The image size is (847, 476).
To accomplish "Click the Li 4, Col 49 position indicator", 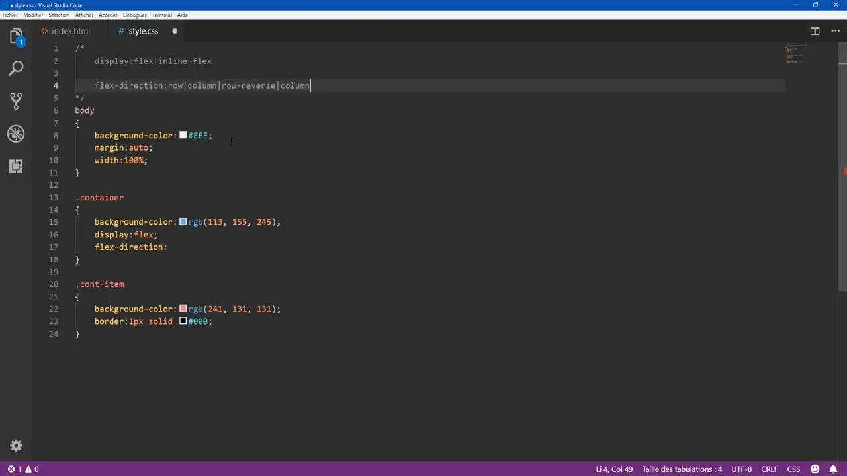I will (x=613, y=469).
